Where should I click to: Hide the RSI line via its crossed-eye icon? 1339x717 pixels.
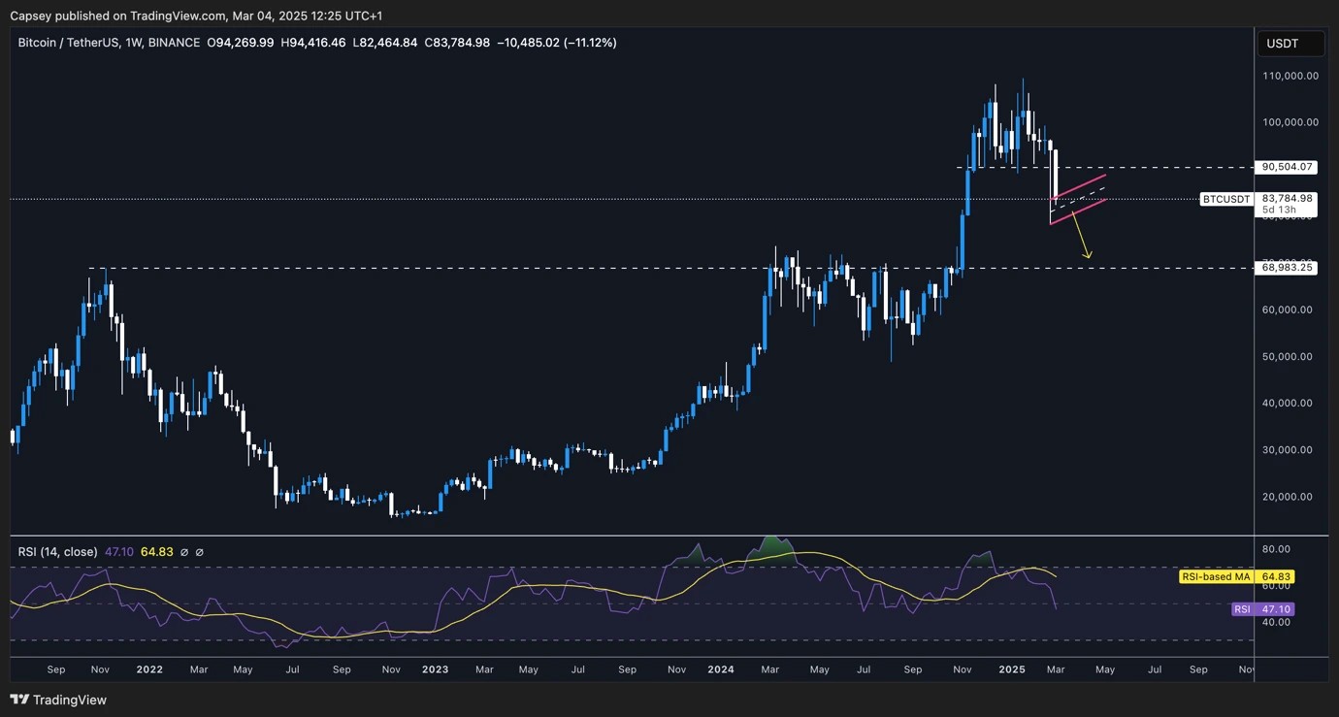184,552
